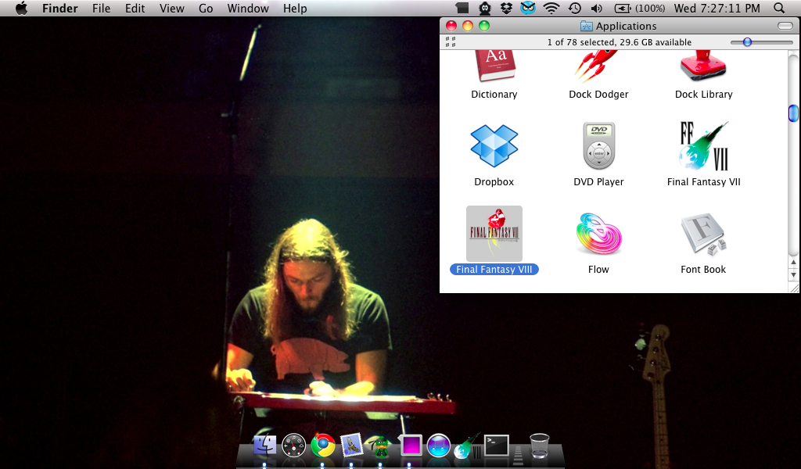This screenshot has height=469, width=801.
Task: Click the vertical scrollbar thumb in Applications
Action: [793, 113]
